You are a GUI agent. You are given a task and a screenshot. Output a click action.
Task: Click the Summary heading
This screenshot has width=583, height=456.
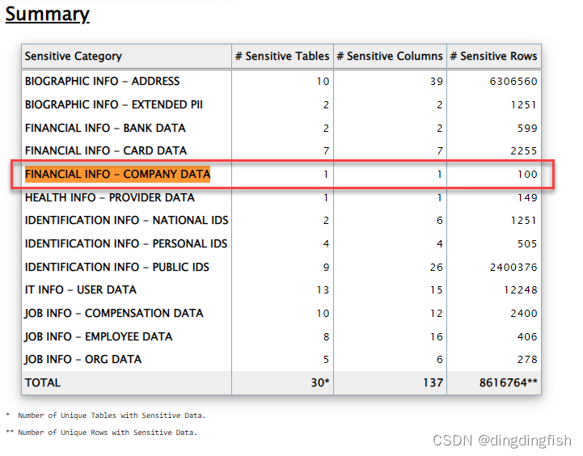coord(47,15)
